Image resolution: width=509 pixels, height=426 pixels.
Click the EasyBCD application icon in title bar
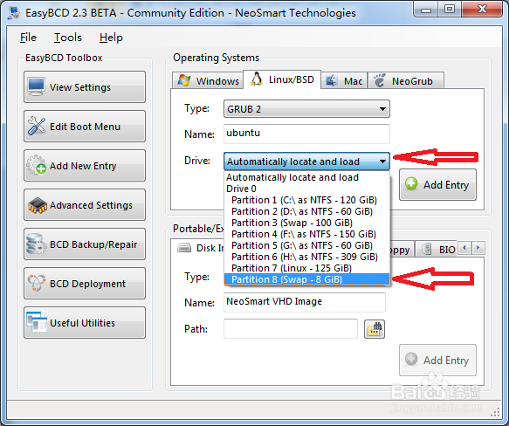point(14,13)
